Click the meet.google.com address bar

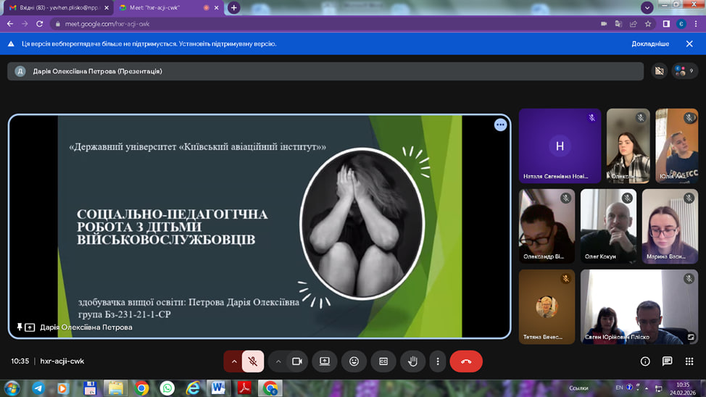pyautogui.click(x=290, y=24)
